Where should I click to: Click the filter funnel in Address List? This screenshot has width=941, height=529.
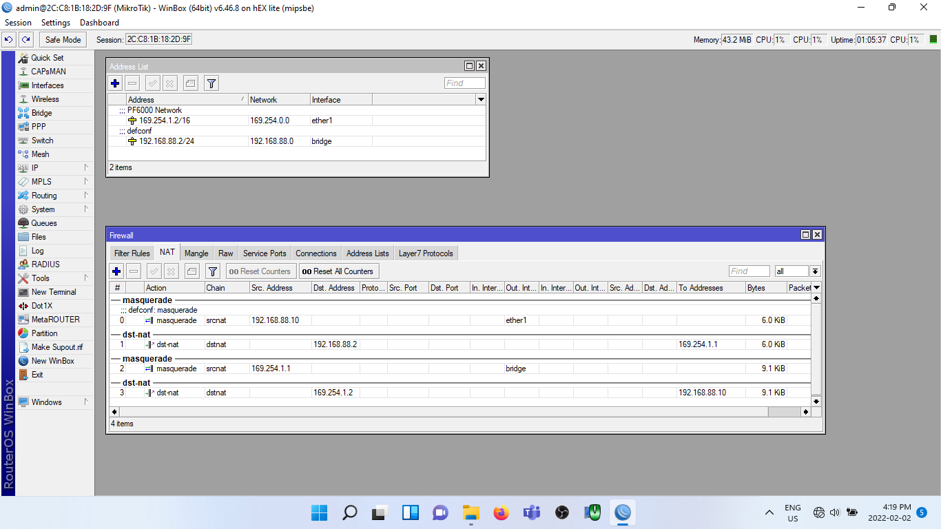click(x=211, y=83)
